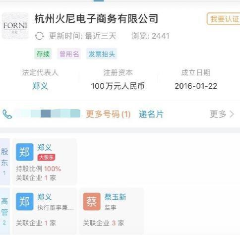Open the 曾用名 tag

point(69,54)
